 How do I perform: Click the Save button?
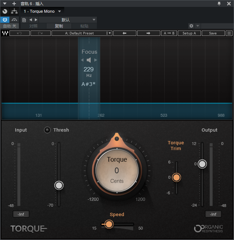coord(213,33)
